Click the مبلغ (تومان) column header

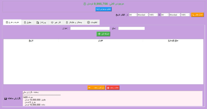pos(173,40)
